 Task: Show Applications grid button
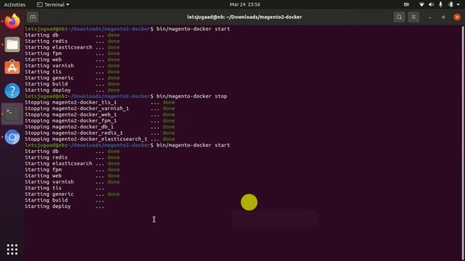point(12,249)
